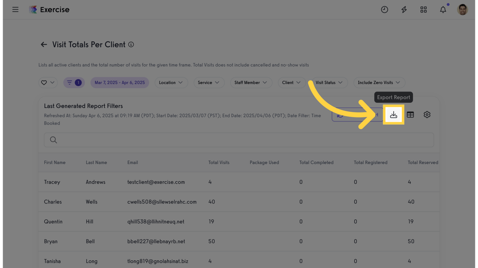Open the user profile avatar
Viewport: 478px width, 268px height.
(463, 9)
